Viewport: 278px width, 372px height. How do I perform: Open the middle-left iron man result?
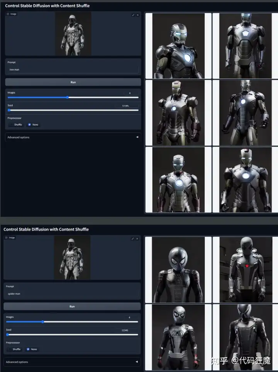click(178, 113)
